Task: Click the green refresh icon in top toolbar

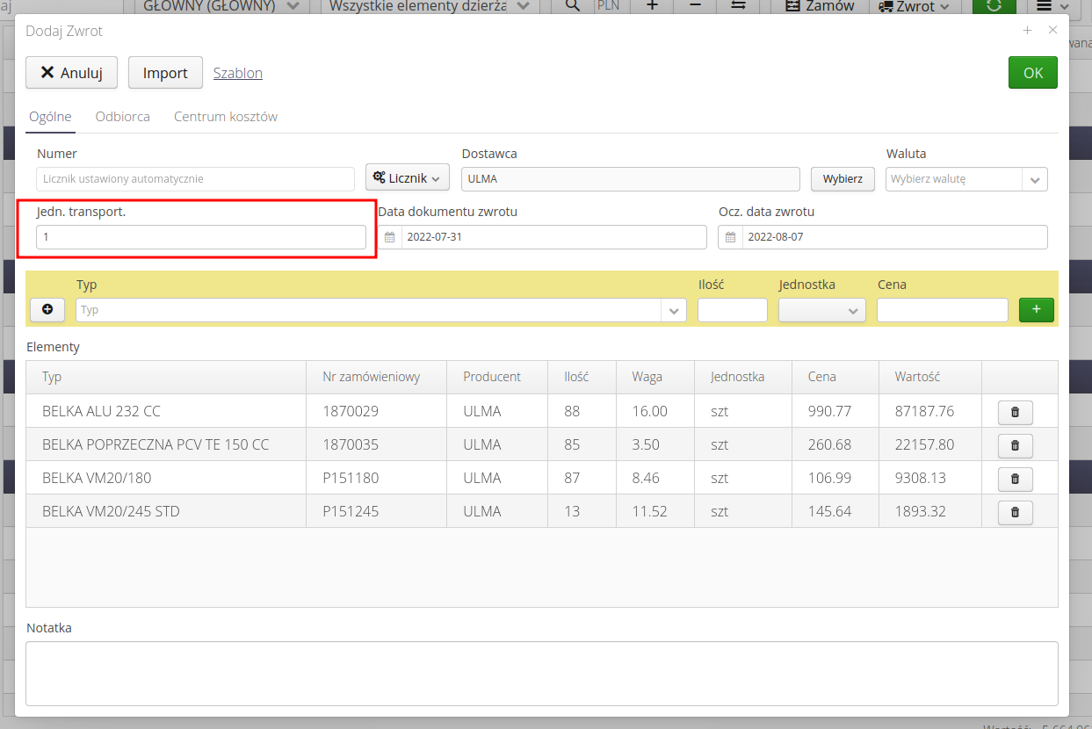Action: click(x=994, y=6)
